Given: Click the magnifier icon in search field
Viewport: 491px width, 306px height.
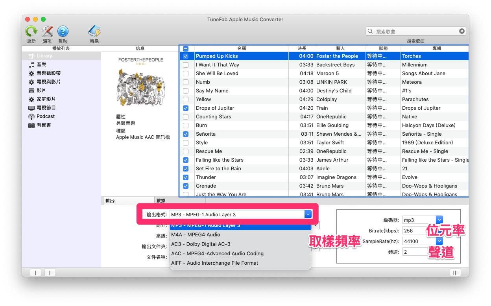Looking at the screenshot, I should [370, 31].
